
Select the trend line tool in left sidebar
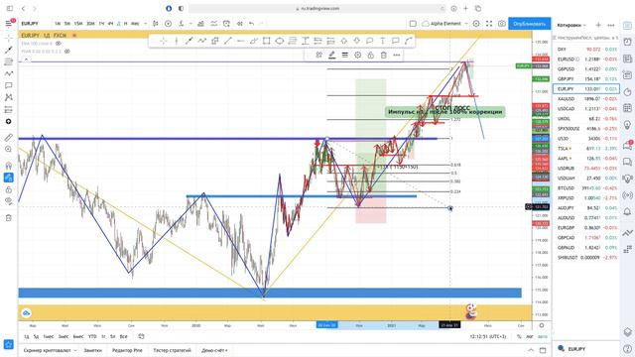9,51
